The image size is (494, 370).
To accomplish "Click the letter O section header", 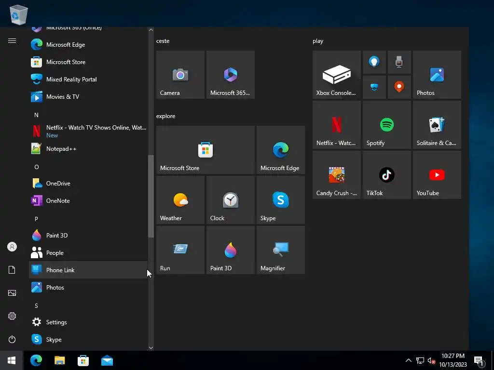I will click(37, 167).
